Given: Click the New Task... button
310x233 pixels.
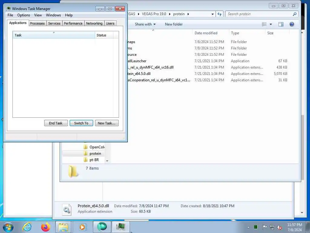Looking at the screenshot, I should pos(107,123).
